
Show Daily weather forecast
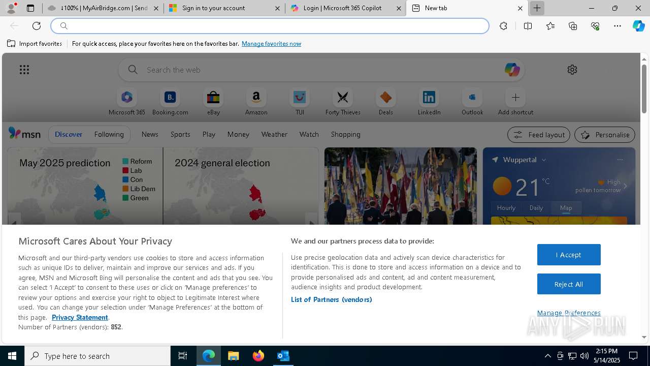(536, 207)
